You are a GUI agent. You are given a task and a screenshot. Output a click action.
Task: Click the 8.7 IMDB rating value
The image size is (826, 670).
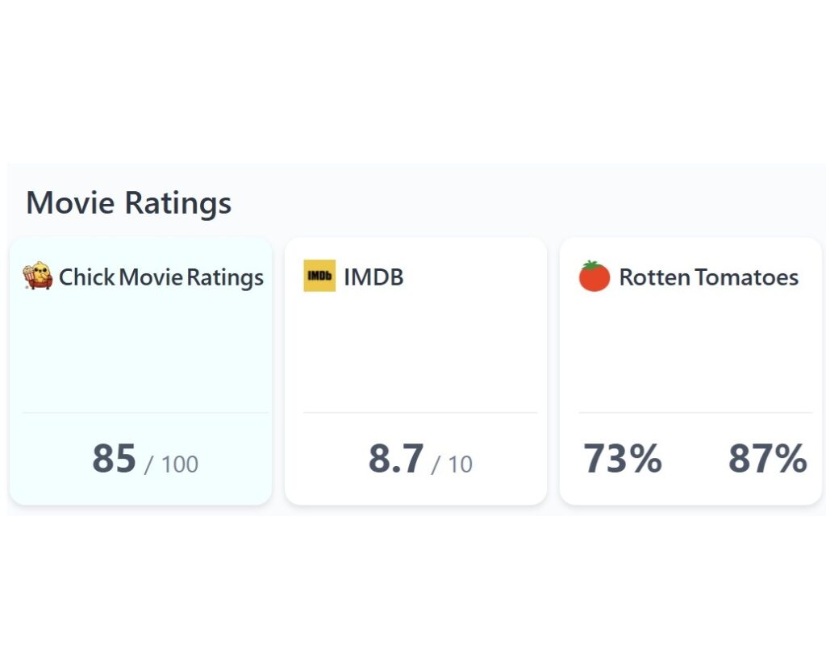[x=395, y=458]
